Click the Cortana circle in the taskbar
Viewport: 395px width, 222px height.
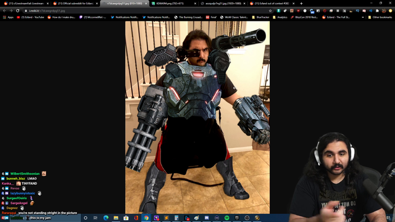[85, 218]
